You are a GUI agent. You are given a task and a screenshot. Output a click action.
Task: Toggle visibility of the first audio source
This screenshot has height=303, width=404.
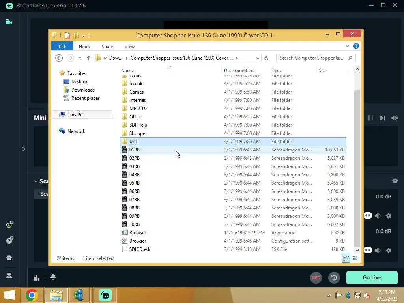[368, 215]
